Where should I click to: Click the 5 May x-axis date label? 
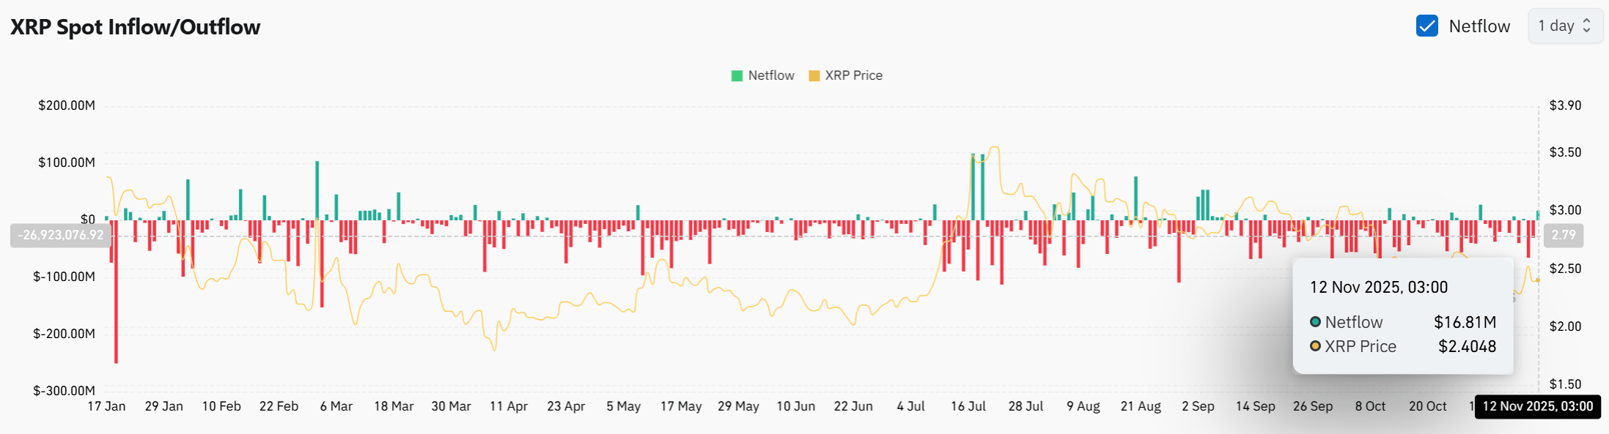[x=623, y=406]
